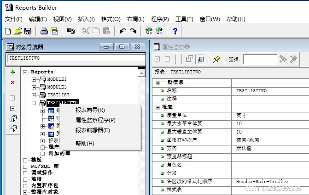The height and width of the screenshot is (195, 309).
Task: Expand the 内置程序包 node
Action: [x=25, y=185]
